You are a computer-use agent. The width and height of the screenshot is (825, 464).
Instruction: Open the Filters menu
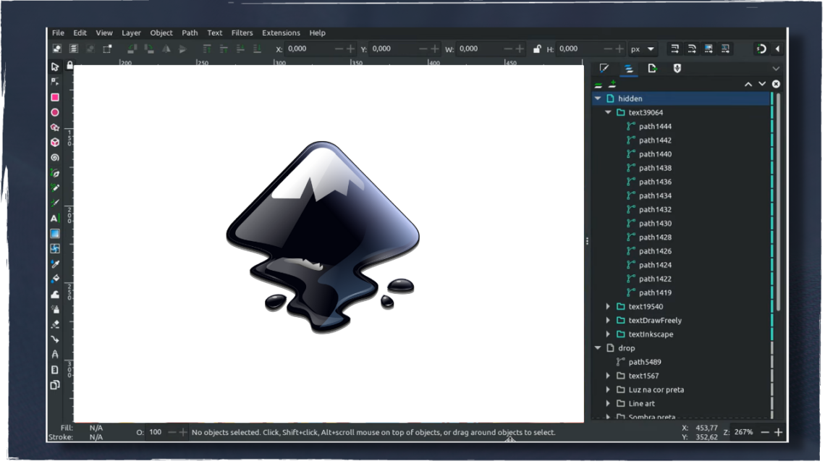coord(242,33)
